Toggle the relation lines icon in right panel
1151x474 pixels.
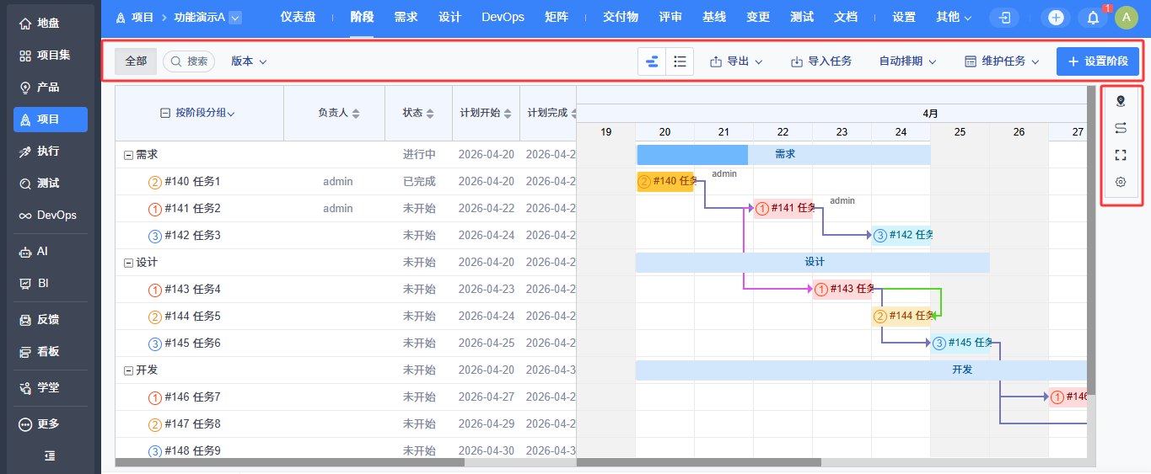click(1121, 128)
